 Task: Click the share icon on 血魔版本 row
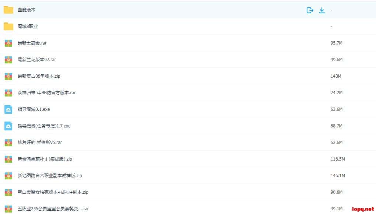pos(310,10)
